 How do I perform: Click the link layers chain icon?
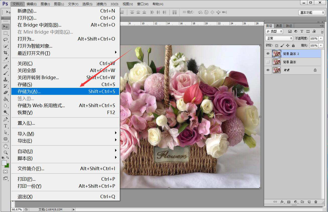click(x=275, y=202)
